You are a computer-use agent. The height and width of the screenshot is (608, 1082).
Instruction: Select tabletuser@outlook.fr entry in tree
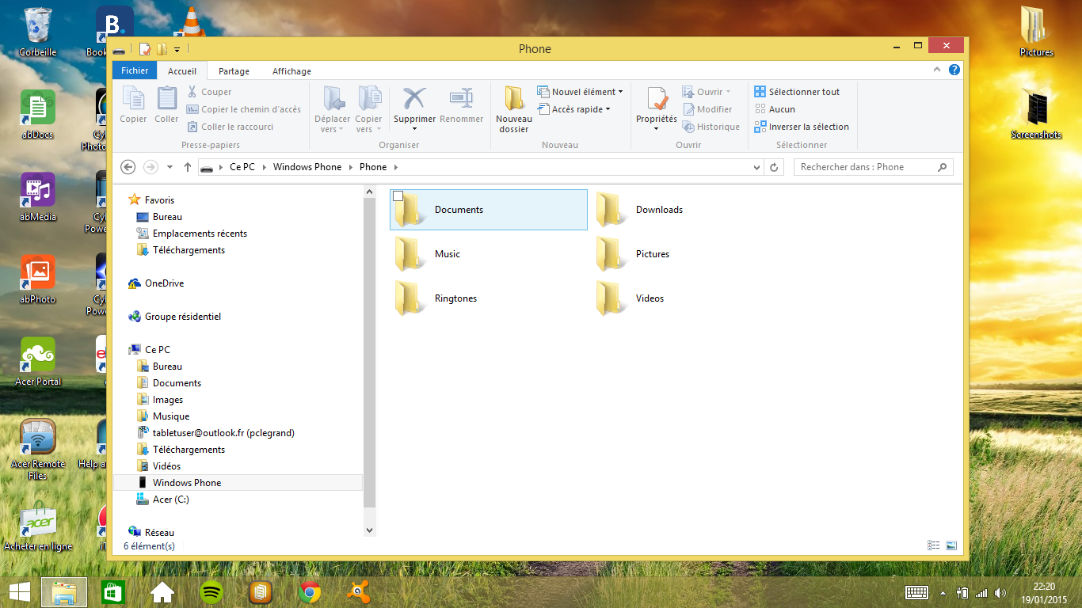(x=223, y=433)
